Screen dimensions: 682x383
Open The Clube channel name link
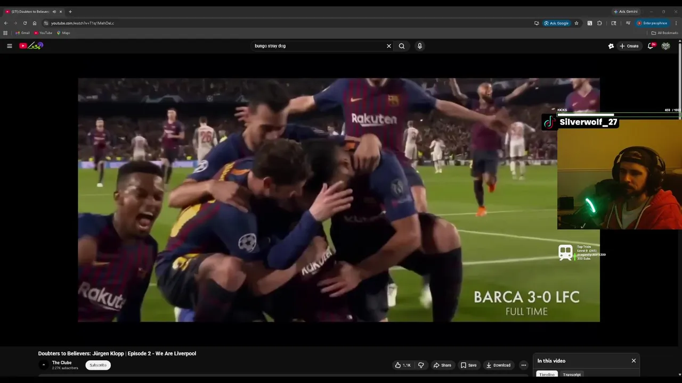[x=62, y=363]
